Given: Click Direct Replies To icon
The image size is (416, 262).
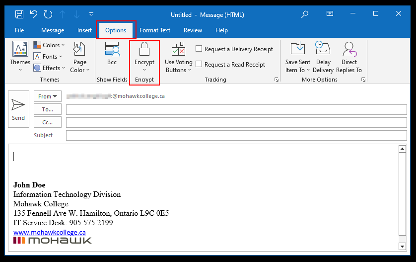Looking at the screenshot, I should tap(349, 50).
